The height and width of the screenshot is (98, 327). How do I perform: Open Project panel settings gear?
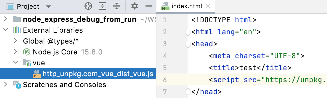pos(135,6)
